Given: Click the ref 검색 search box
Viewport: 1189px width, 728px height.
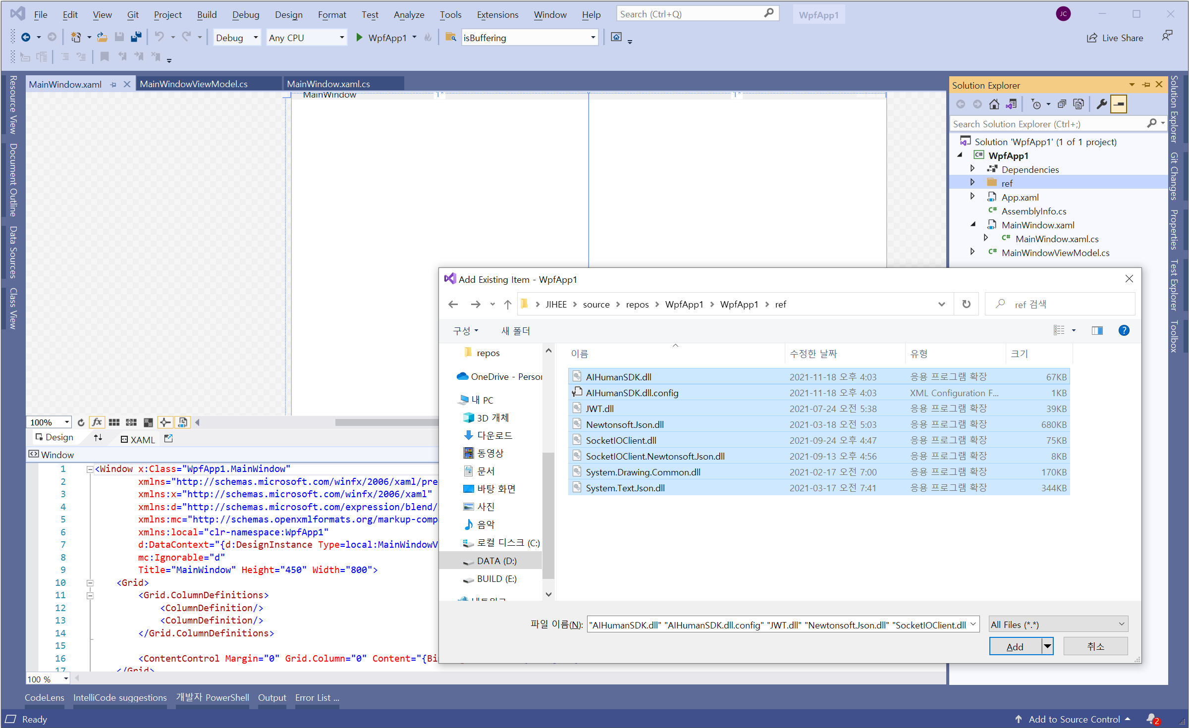Looking at the screenshot, I should [1060, 304].
